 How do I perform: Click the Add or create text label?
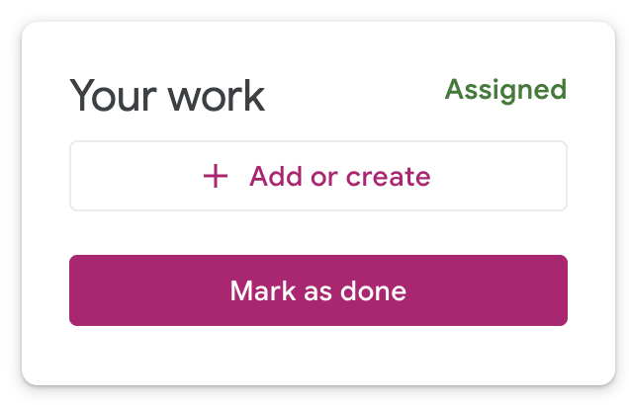point(339,177)
